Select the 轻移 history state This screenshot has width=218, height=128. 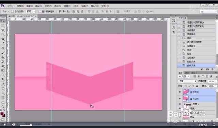[197, 54]
